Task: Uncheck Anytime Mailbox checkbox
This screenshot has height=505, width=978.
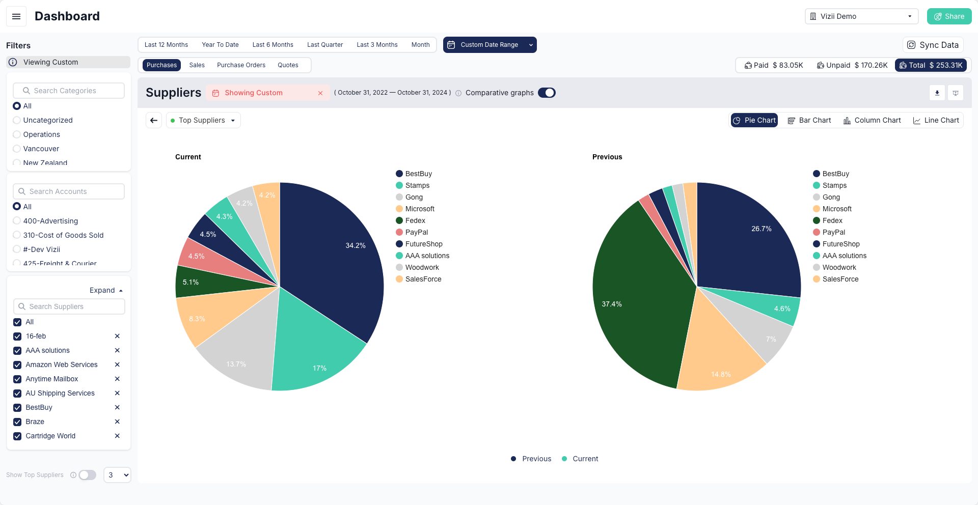Action: click(x=17, y=379)
